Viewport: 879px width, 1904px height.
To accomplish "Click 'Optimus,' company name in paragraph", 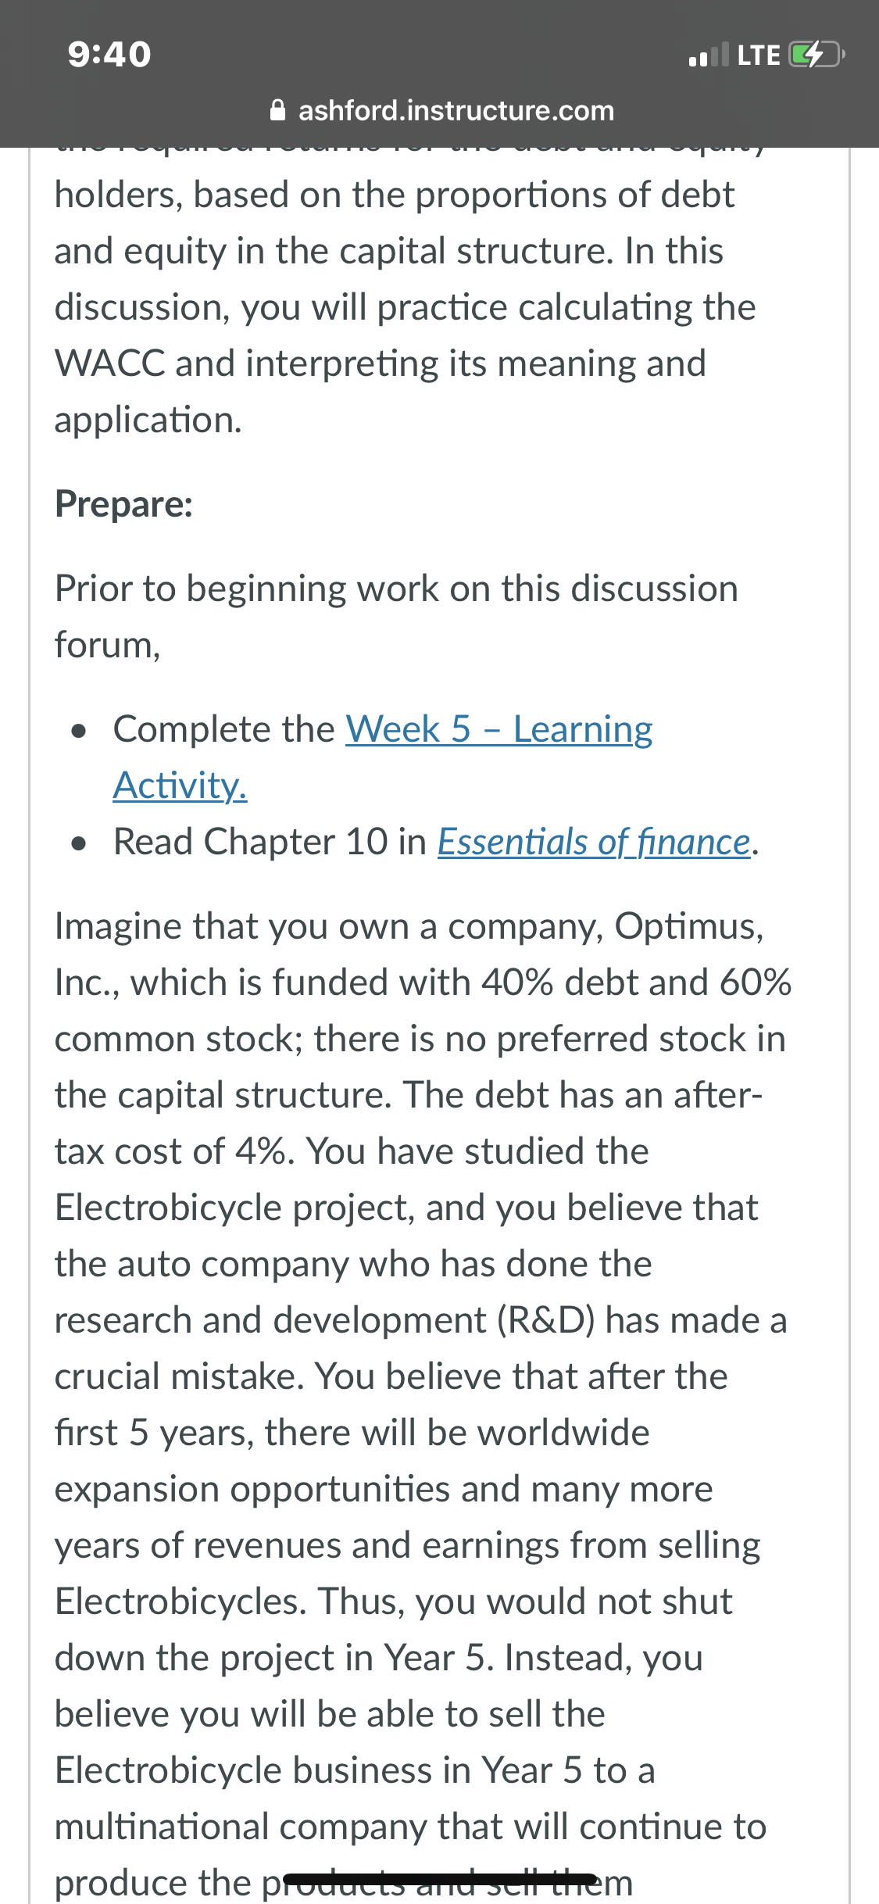I will (x=689, y=926).
